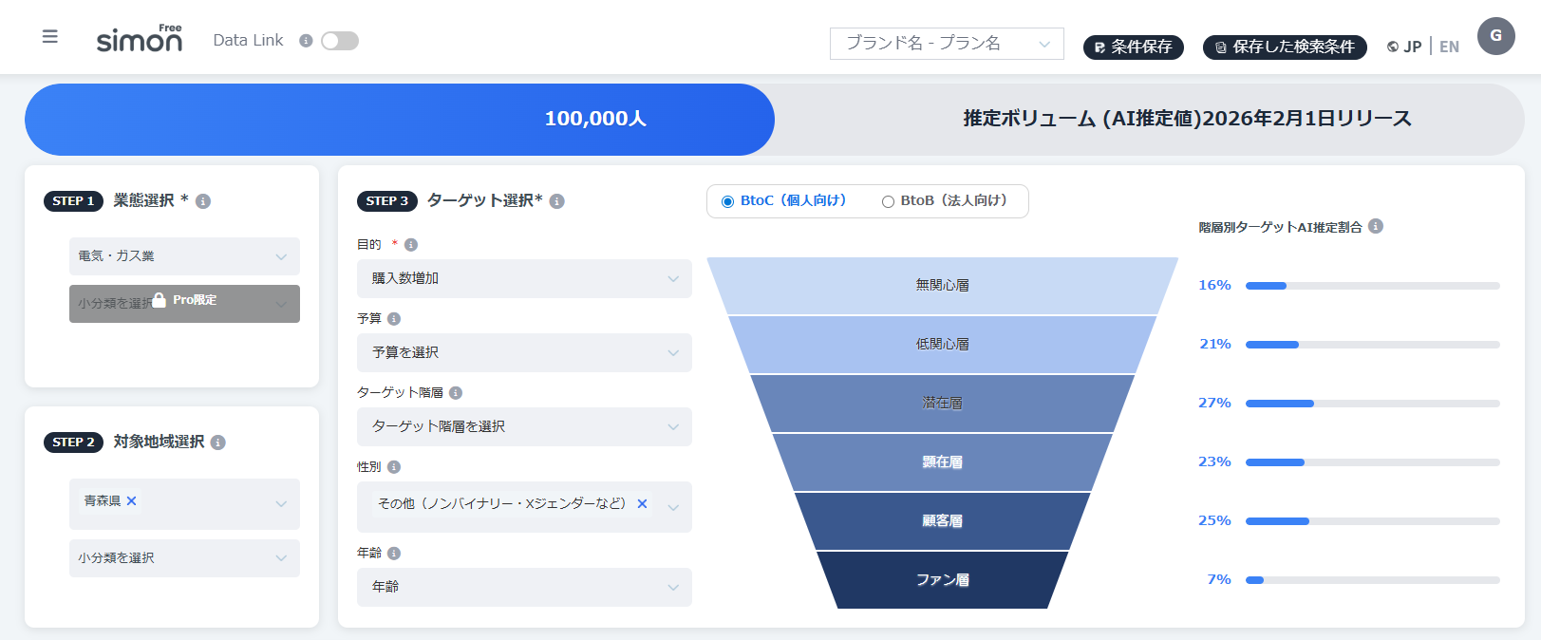This screenshot has height=640, width=1541.
Task: Click info icon next to 予算 label
Action: [394, 319]
